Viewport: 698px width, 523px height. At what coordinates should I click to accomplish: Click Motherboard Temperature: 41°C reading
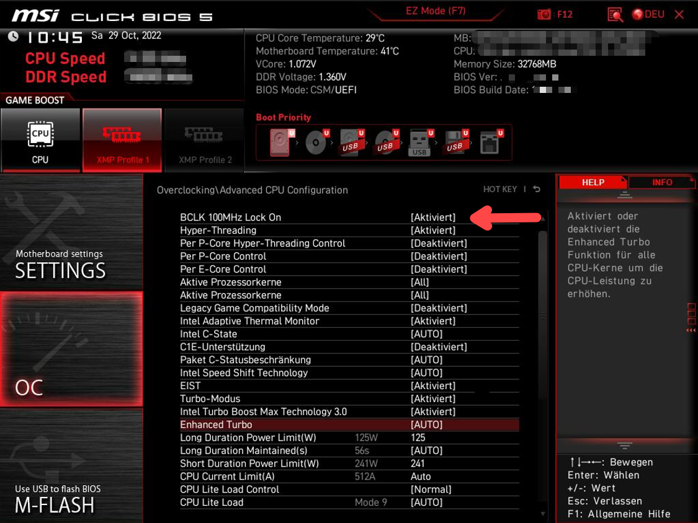[x=327, y=51]
